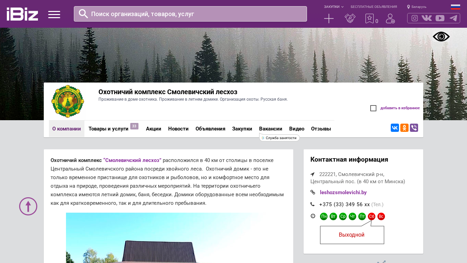Click the hunting lodge photo
This screenshot has width=467, height=263.
coord(169,238)
